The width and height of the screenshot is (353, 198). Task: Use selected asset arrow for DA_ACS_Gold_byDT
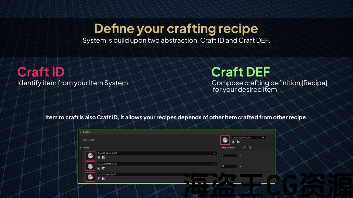pyautogui.click(x=99, y=179)
